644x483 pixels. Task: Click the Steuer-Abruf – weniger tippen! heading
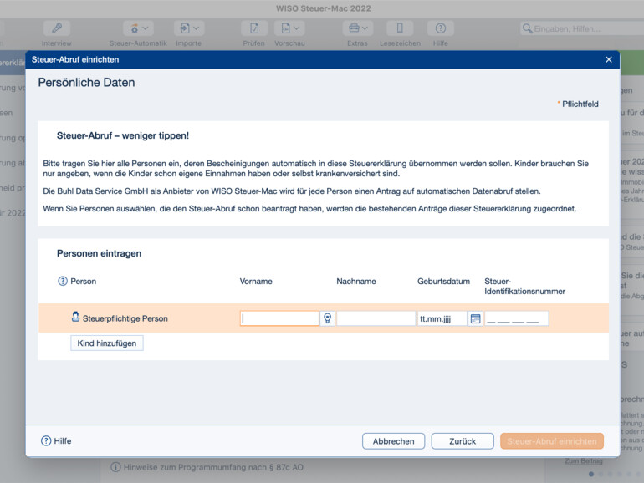coord(123,135)
